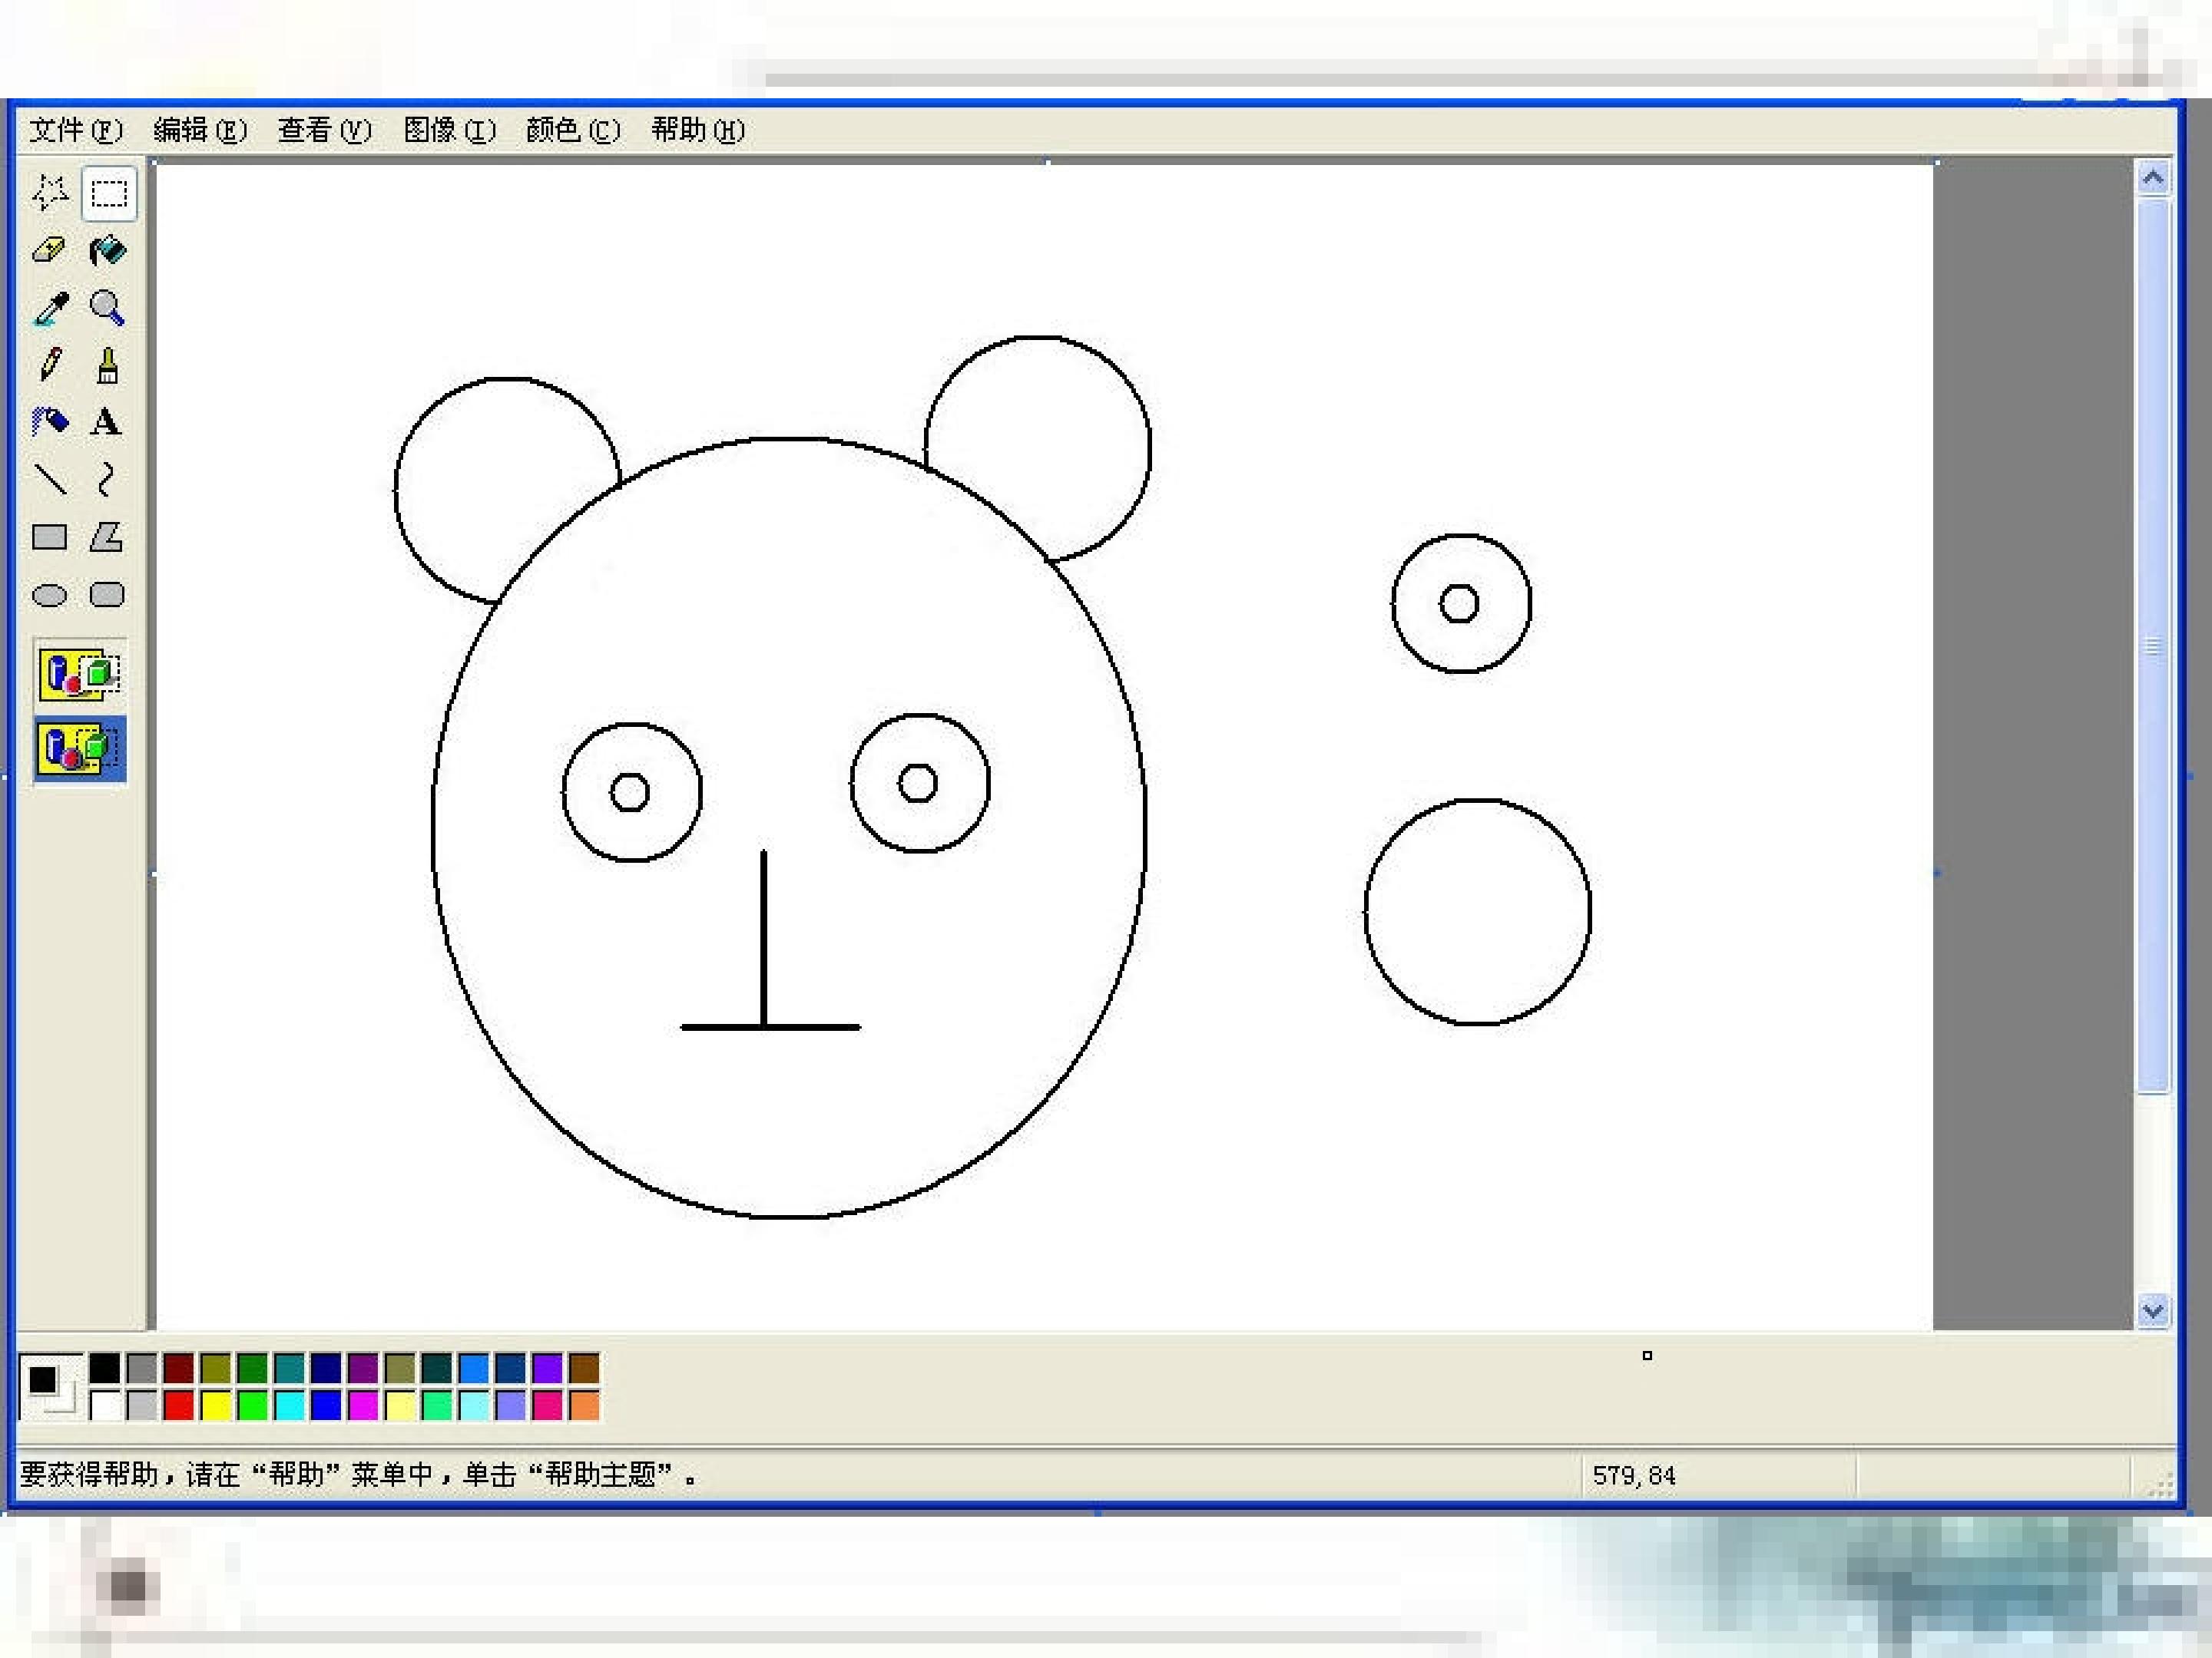
Task: Pick the Fill With Color bucket tool
Action: click(108, 249)
